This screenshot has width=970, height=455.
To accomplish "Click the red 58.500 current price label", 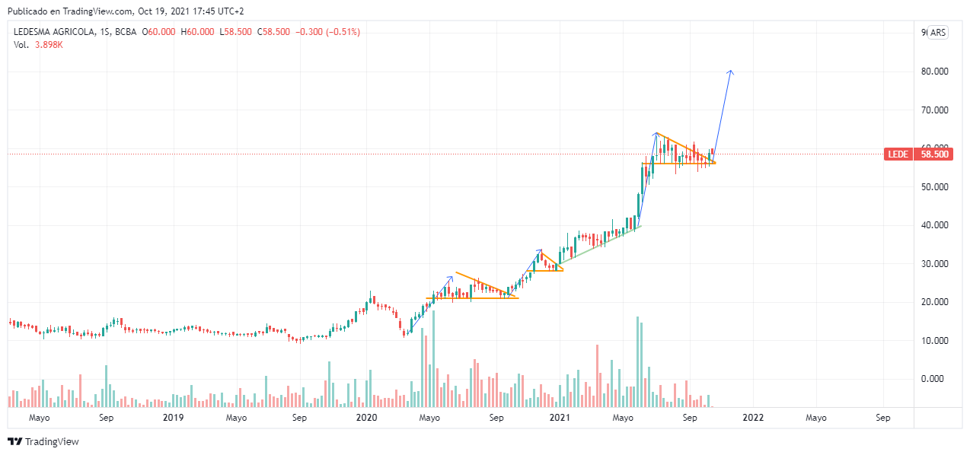I will click(x=934, y=154).
